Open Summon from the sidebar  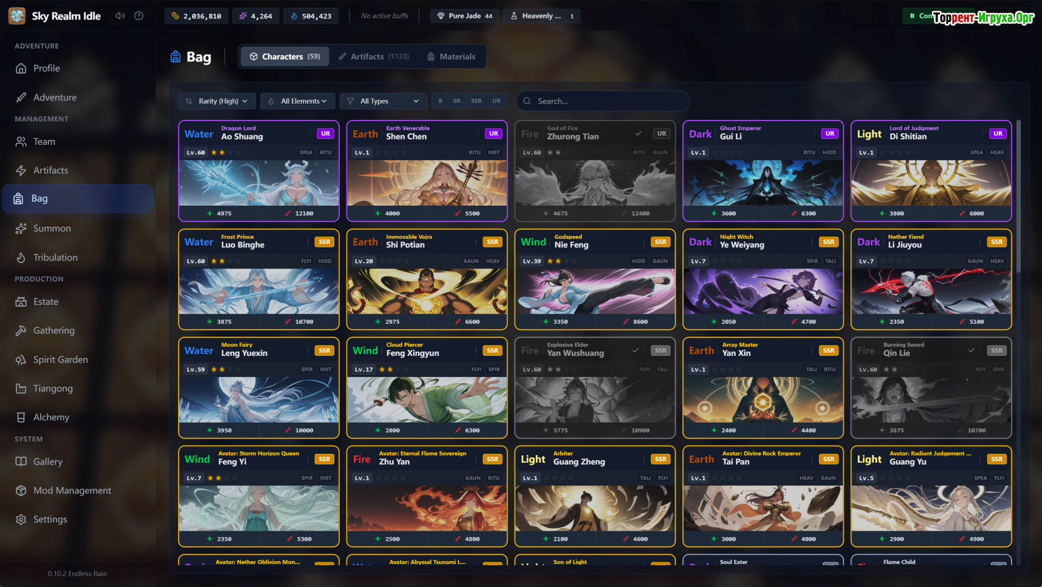52,228
